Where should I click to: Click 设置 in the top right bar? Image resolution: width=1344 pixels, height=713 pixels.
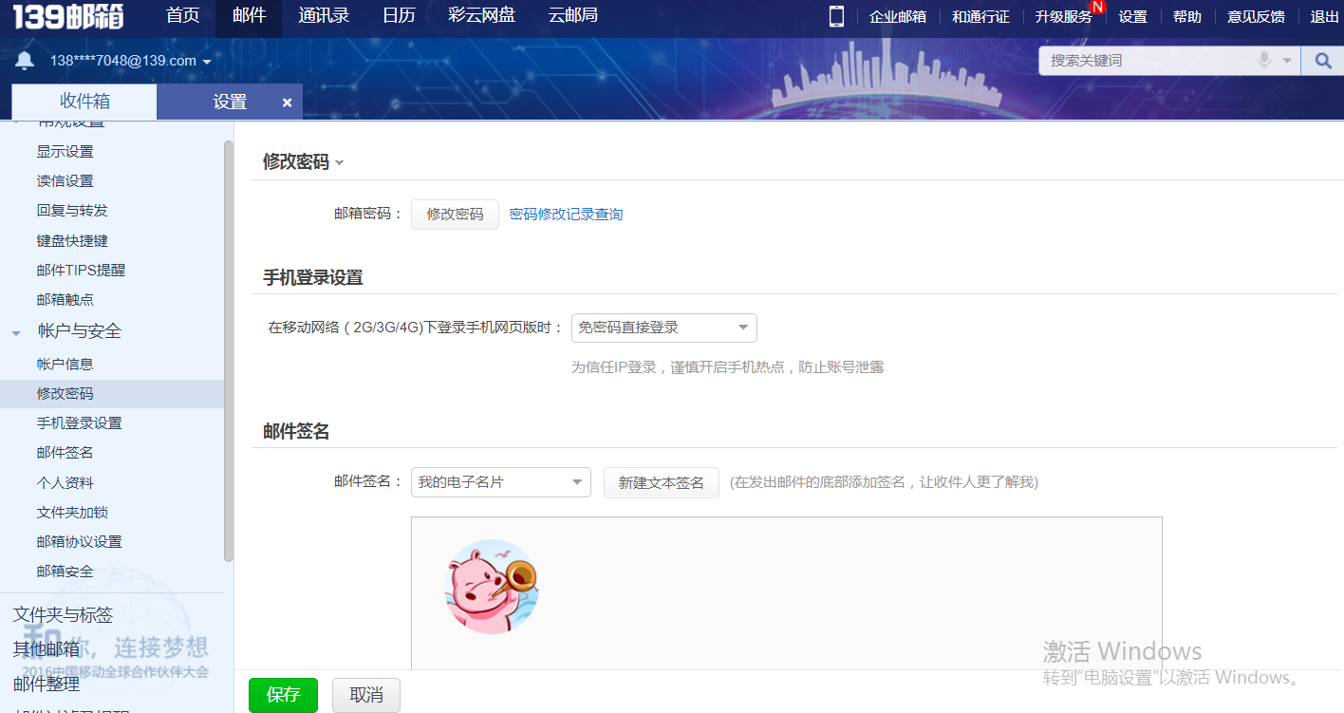[x=1132, y=17]
